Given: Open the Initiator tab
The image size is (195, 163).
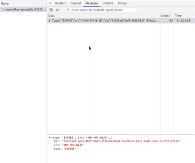Looking at the screenshot, I should coord(108,3).
